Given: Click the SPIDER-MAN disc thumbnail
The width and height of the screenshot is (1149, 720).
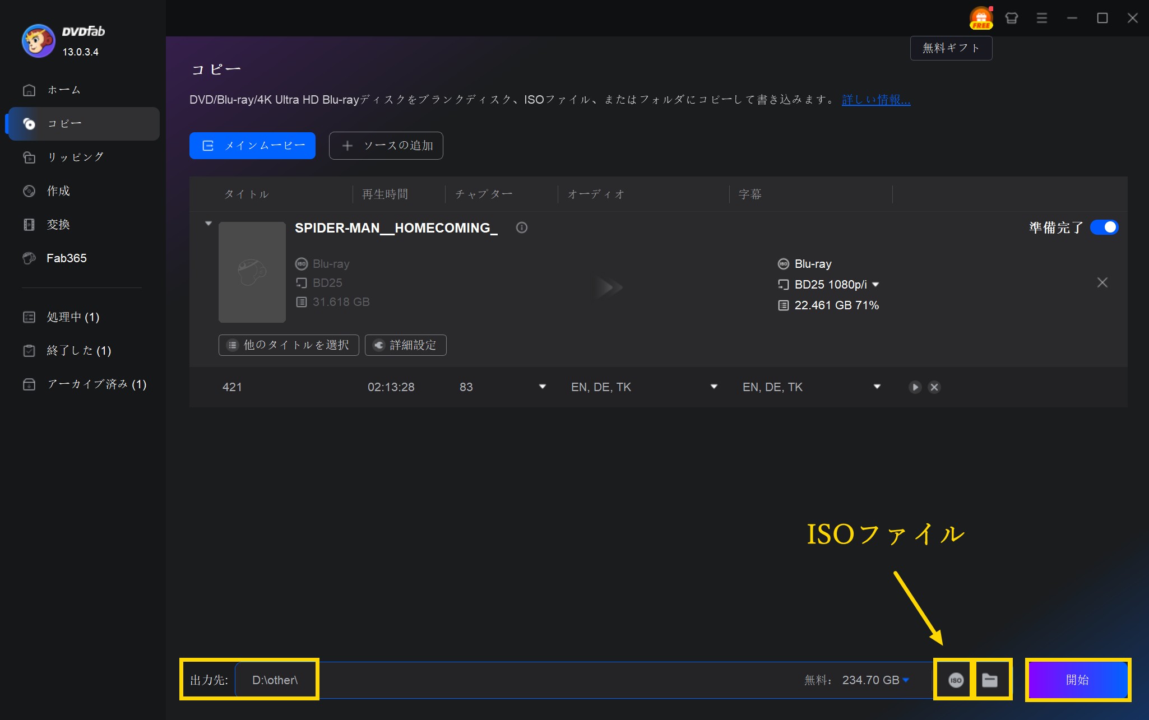Looking at the screenshot, I should (252, 272).
